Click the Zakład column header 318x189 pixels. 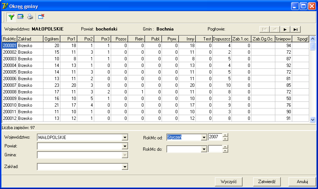coord(30,39)
